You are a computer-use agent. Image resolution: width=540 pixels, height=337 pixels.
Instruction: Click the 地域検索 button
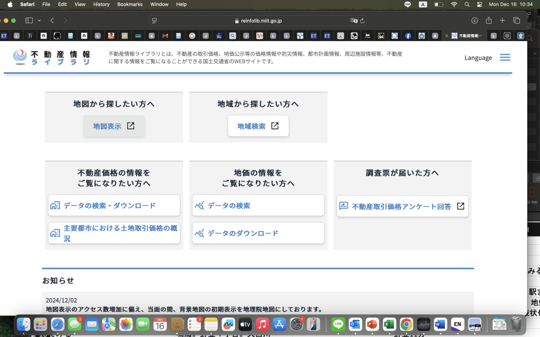coord(258,126)
